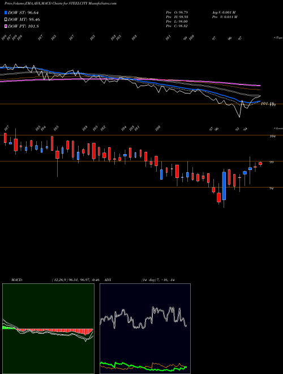Image resolution: width=283 pixels, height=374 pixels.
Task: Select the 'DOW ST: 96.64' legend text
Action: pyautogui.click(x=23, y=12)
